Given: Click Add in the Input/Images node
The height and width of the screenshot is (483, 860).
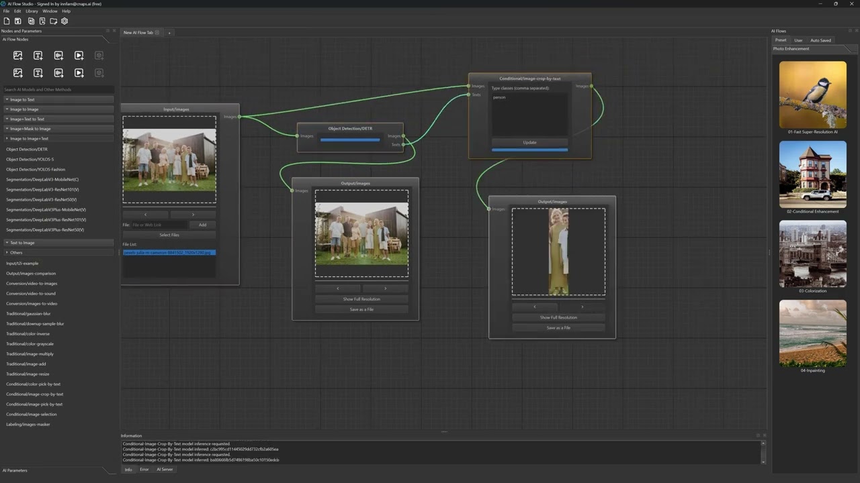Looking at the screenshot, I should point(202,225).
